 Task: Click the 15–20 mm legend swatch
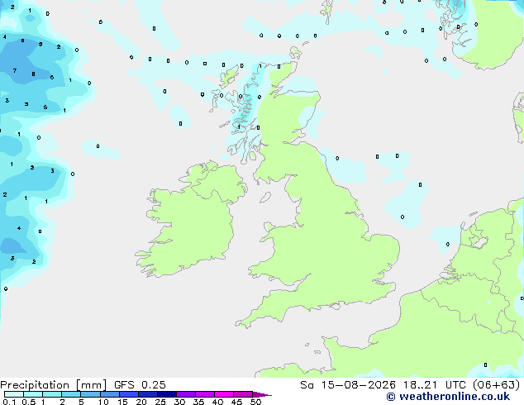point(129,394)
